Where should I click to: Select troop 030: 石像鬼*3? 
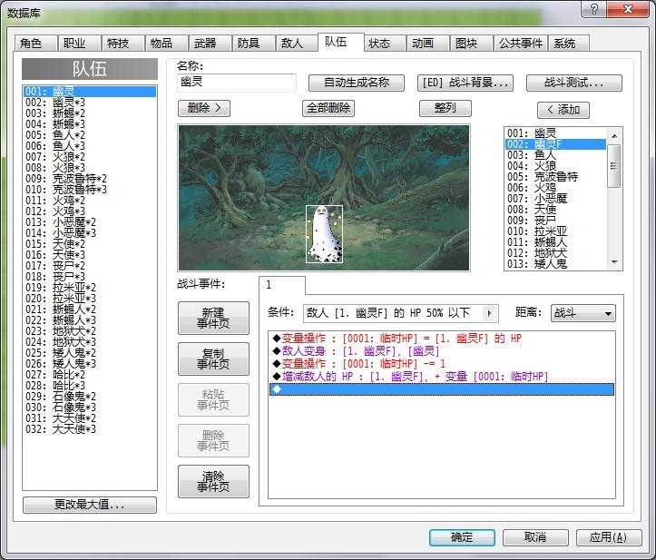pyautogui.click(x=90, y=408)
